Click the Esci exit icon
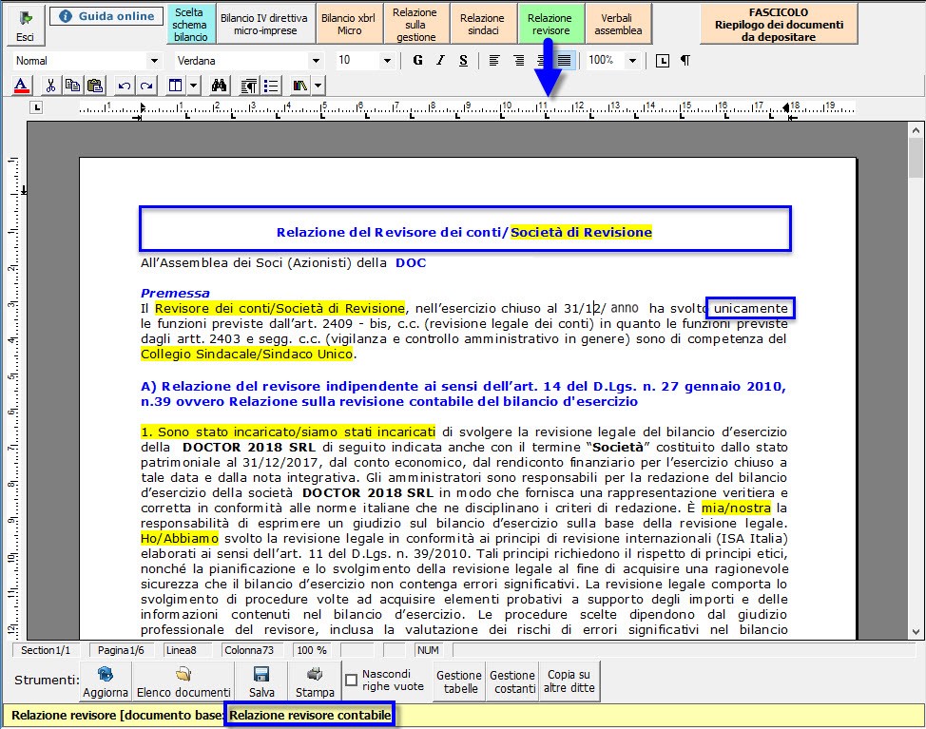926x729 pixels. [25, 24]
